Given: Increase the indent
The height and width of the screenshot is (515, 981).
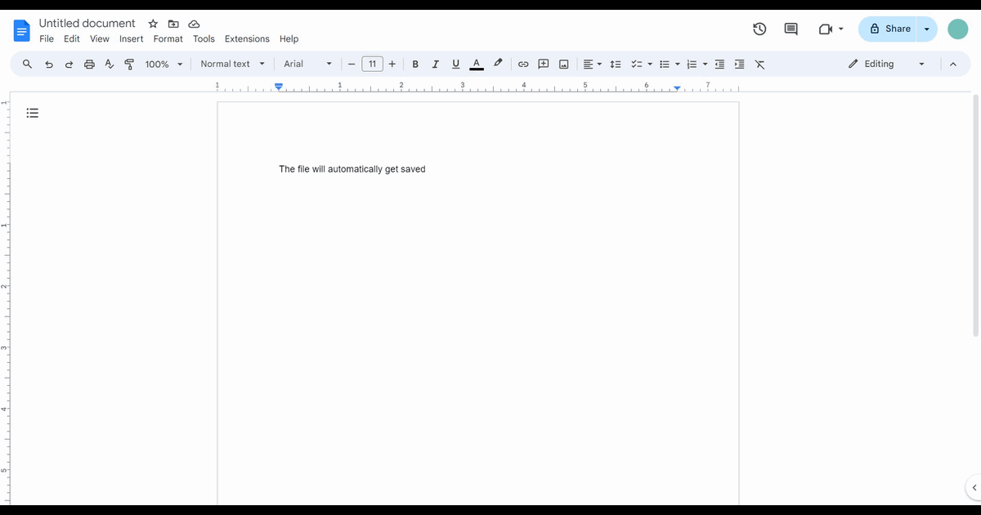Looking at the screenshot, I should point(740,64).
